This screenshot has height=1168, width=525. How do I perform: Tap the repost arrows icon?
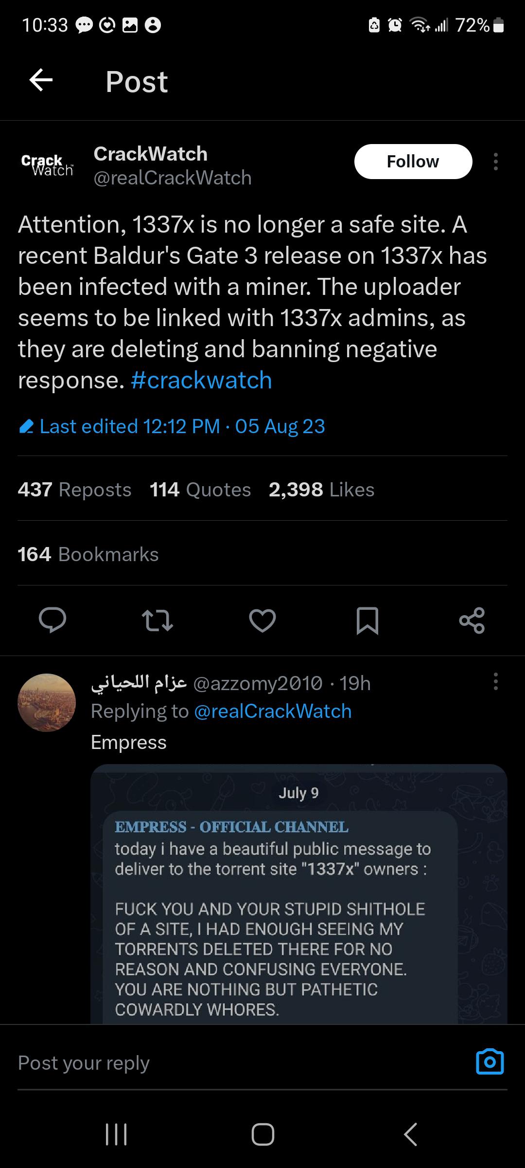tap(157, 621)
